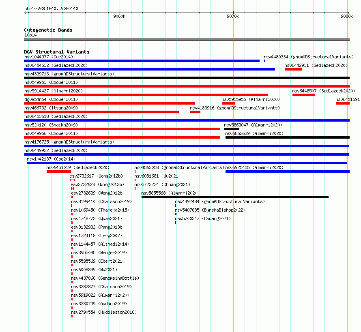Open esv3132932 (Pang2013b) entry
The width and height of the screenshot is (361, 332).
coord(98,227)
